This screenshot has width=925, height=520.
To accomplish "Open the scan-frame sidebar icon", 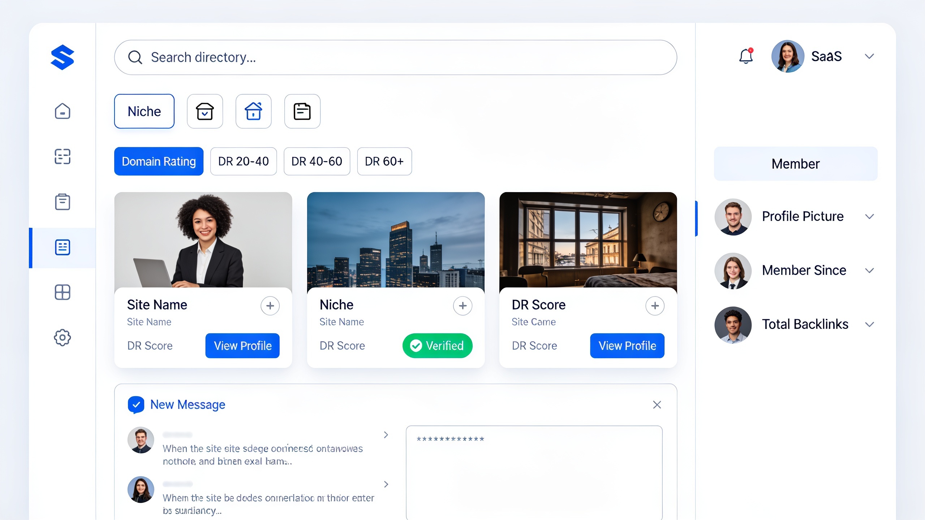I will tap(63, 157).
